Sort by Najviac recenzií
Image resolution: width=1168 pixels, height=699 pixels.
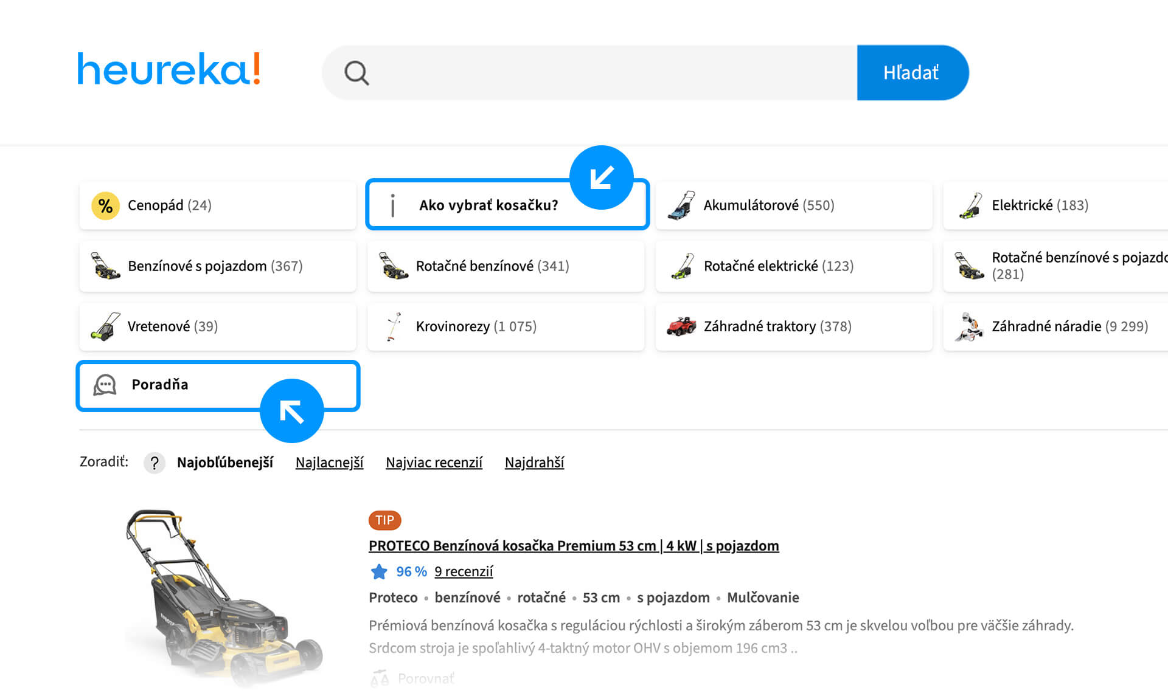[x=434, y=463]
